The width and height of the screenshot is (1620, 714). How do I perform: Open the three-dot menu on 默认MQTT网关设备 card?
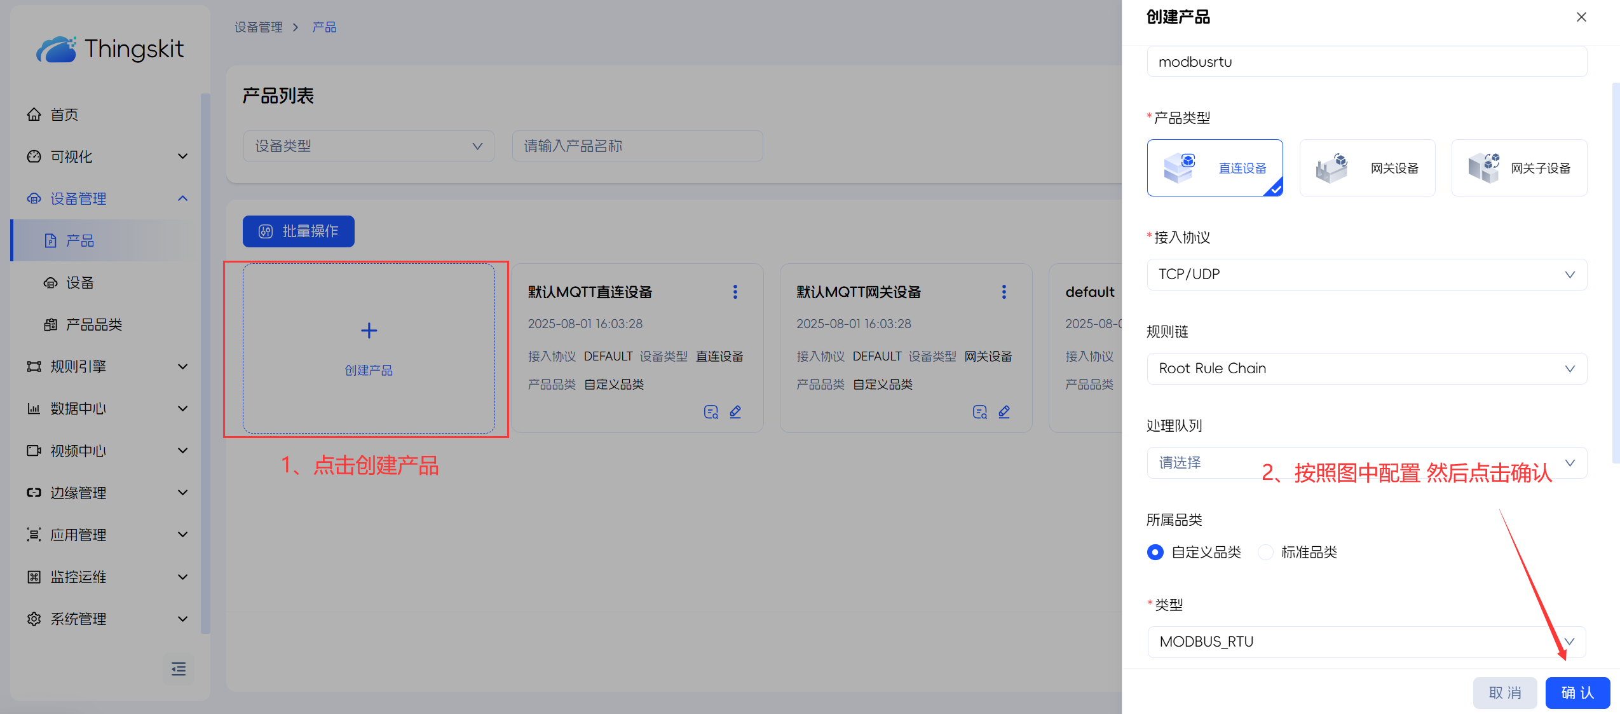point(1004,292)
